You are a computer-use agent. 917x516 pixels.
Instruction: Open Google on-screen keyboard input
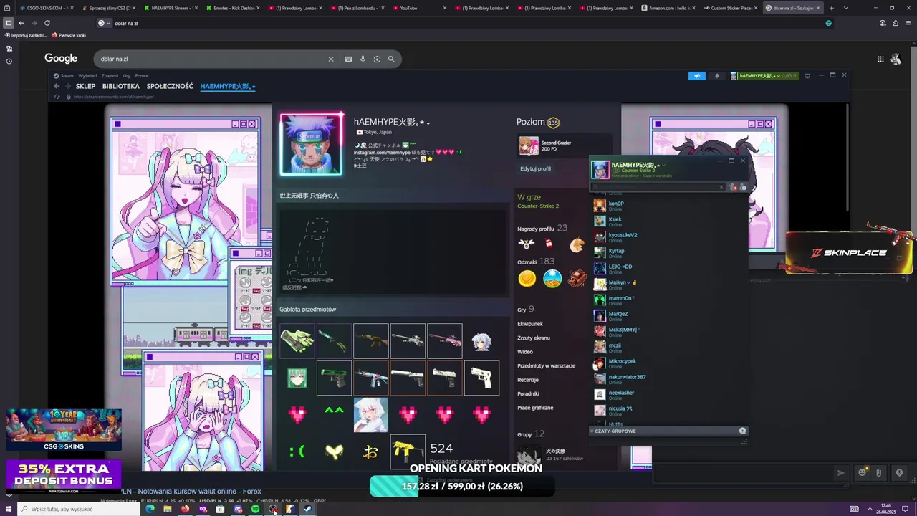(348, 59)
